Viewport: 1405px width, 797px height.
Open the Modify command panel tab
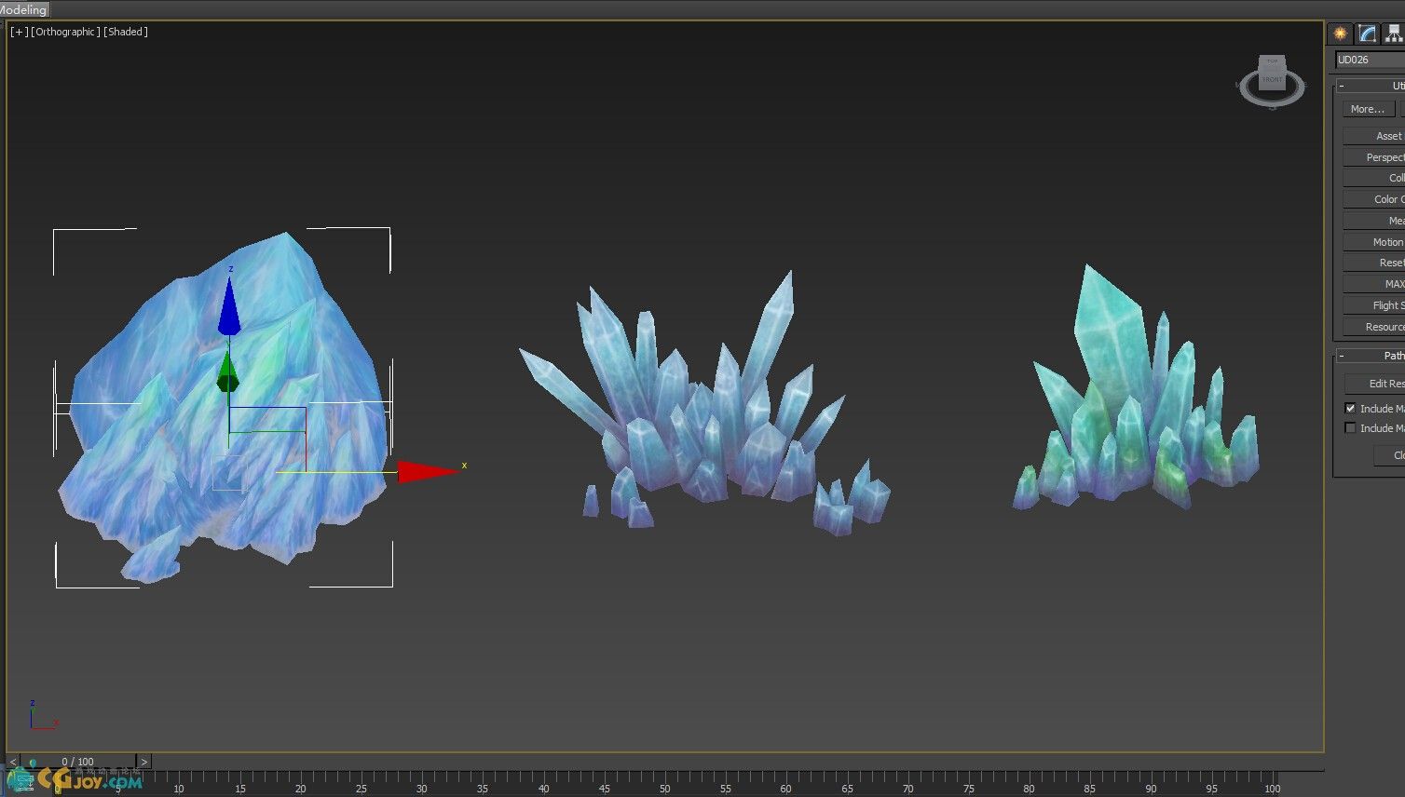tap(1367, 34)
